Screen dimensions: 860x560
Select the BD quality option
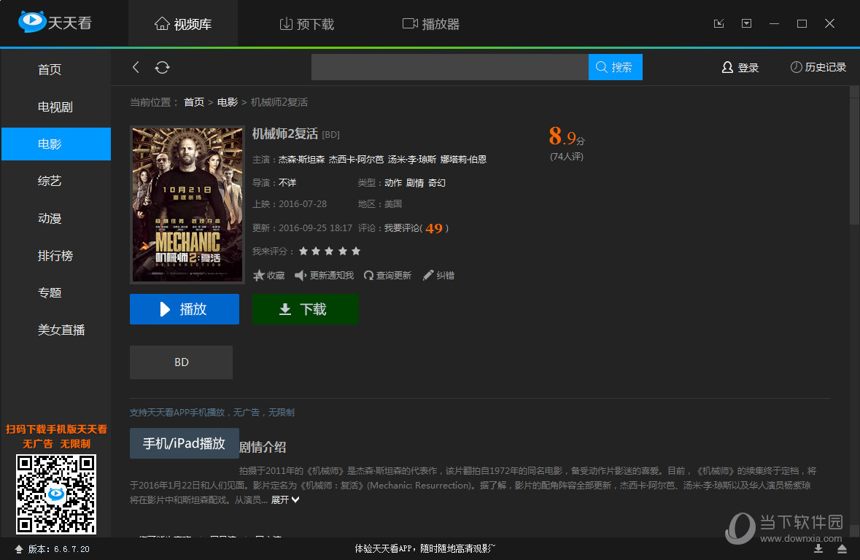click(x=181, y=362)
